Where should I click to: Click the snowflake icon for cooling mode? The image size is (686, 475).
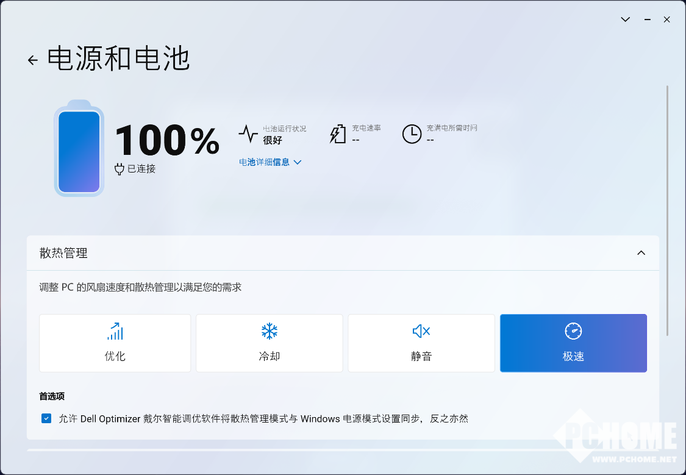point(269,332)
